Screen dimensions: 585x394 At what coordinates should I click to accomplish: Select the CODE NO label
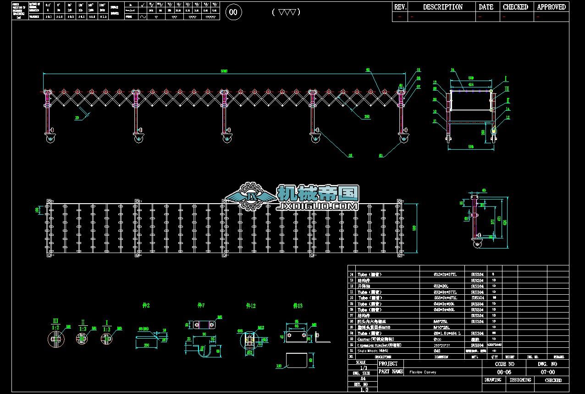click(505, 364)
